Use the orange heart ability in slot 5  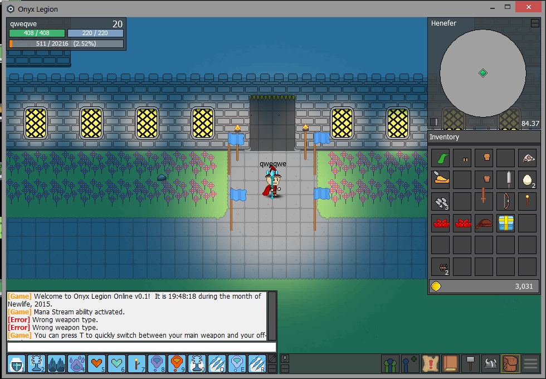(96, 363)
